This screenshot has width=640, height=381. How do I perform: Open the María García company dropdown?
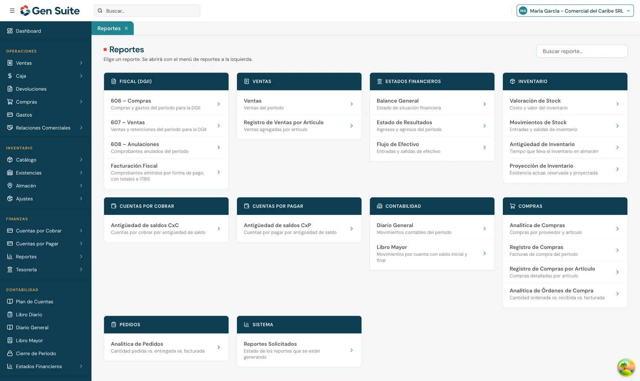coord(575,11)
